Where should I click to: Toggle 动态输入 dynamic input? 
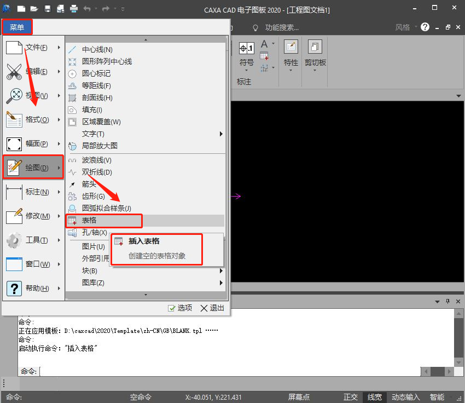tap(406, 397)
